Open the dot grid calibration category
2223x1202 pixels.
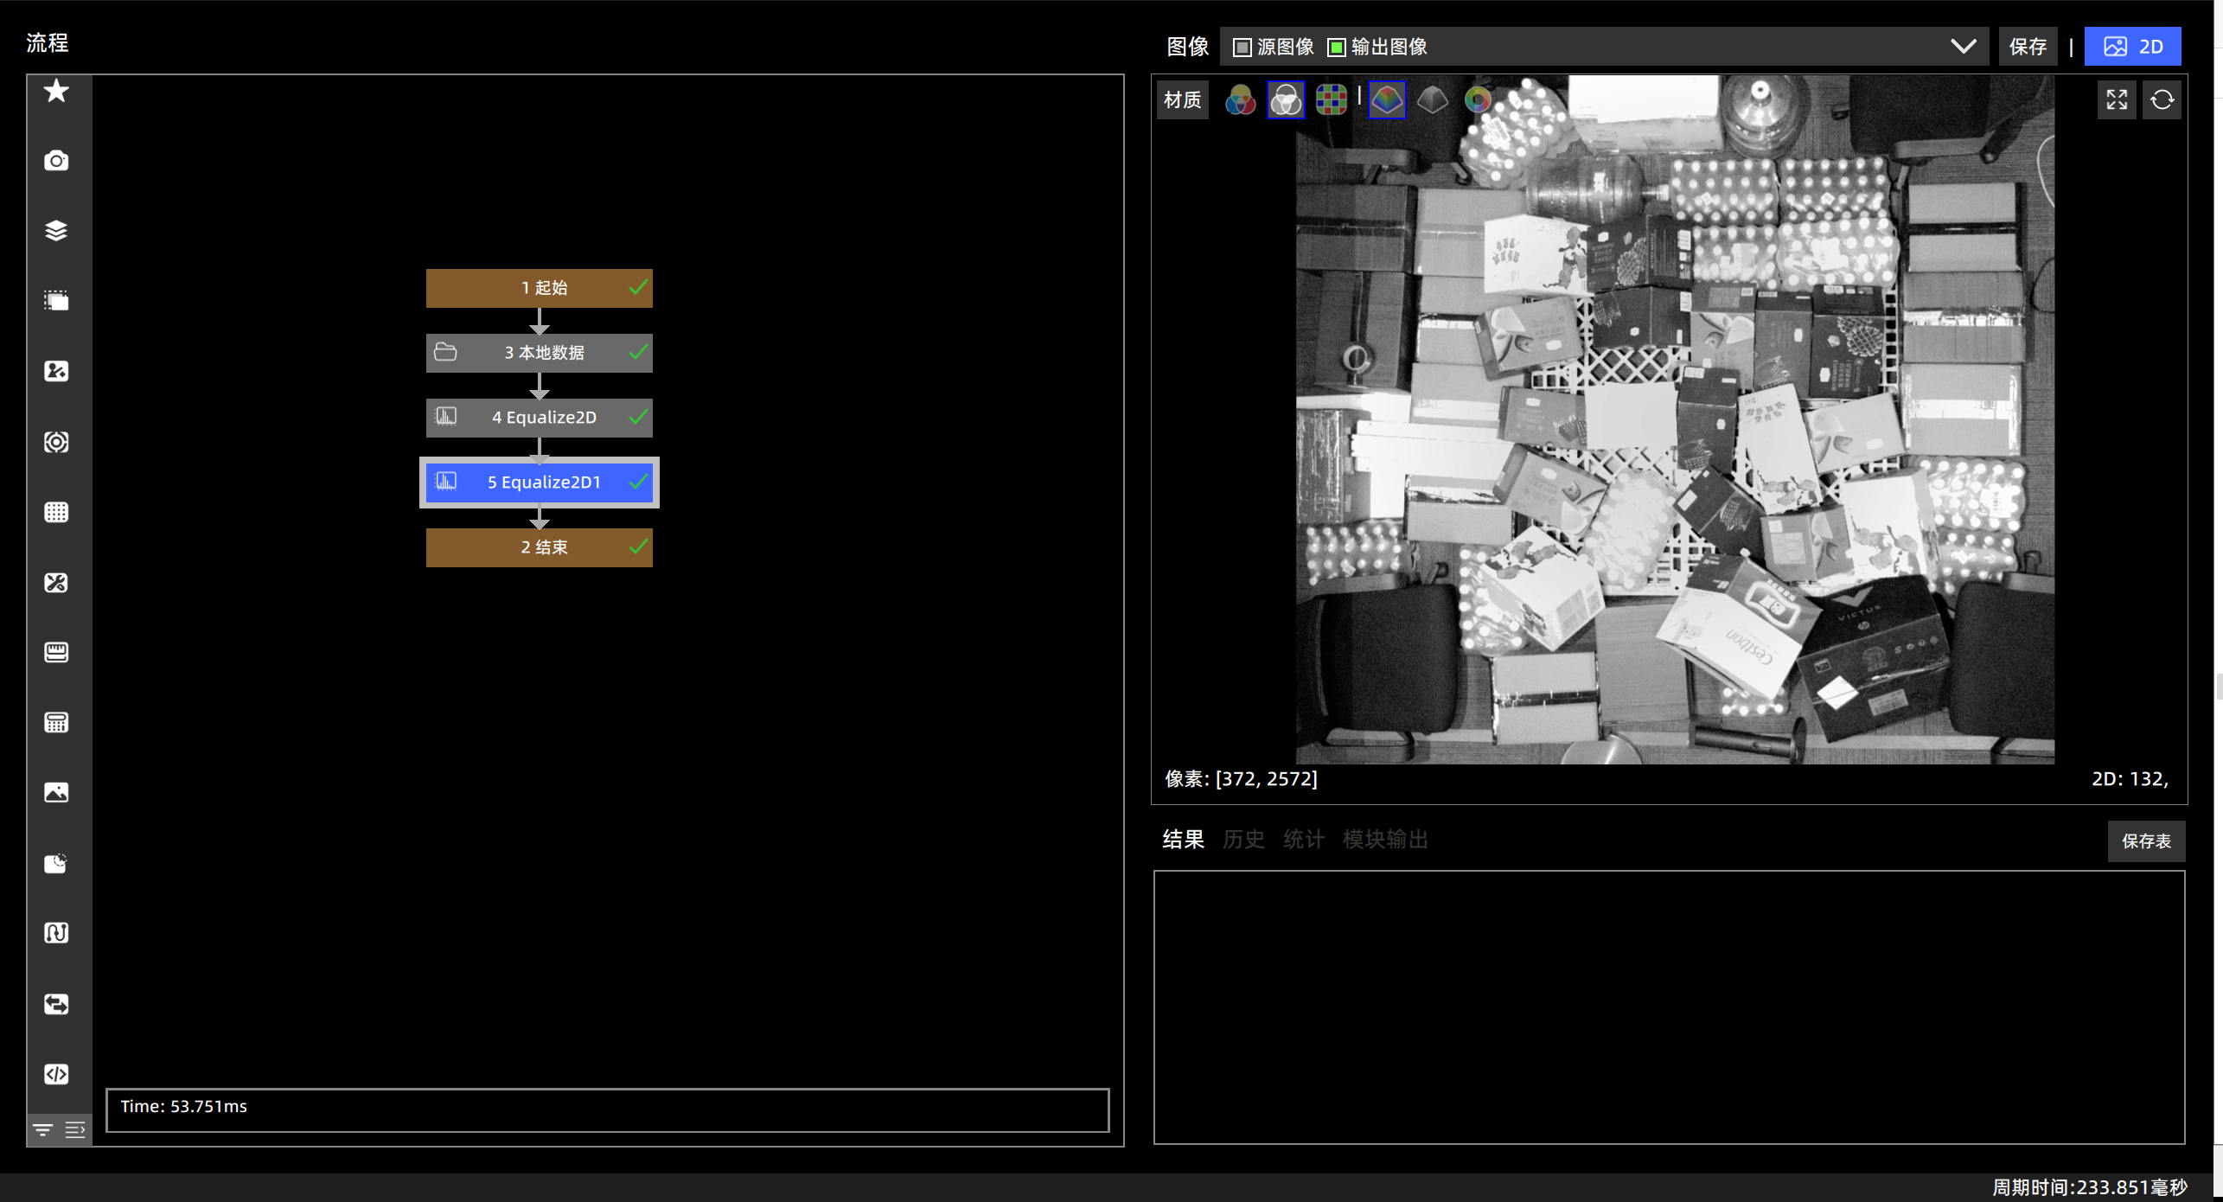coord(56,512)
